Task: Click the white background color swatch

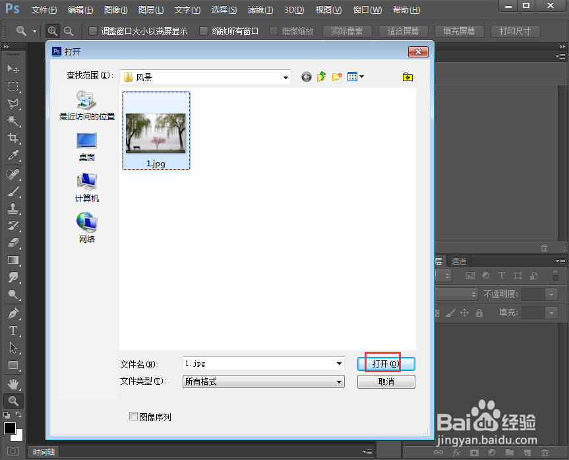Action: coord(19,436)
